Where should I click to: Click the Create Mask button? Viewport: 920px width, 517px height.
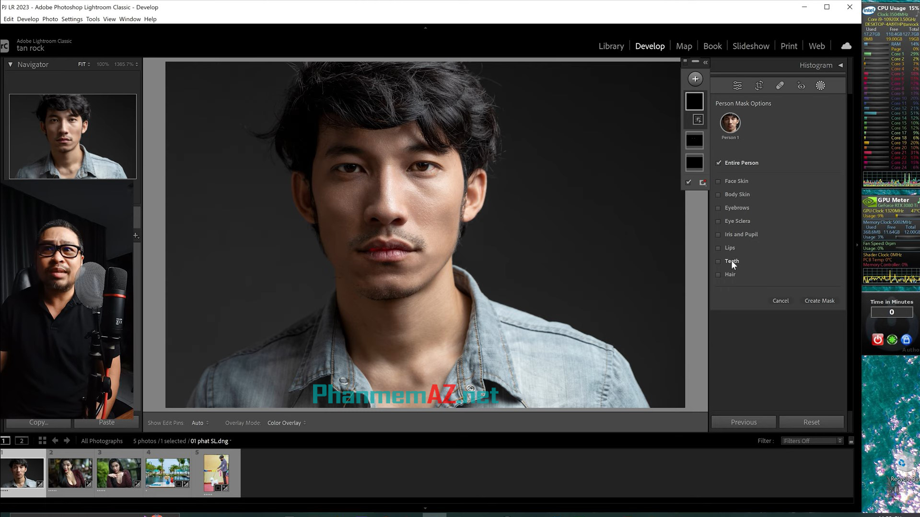pyautogui.click(x=819, y=300)
